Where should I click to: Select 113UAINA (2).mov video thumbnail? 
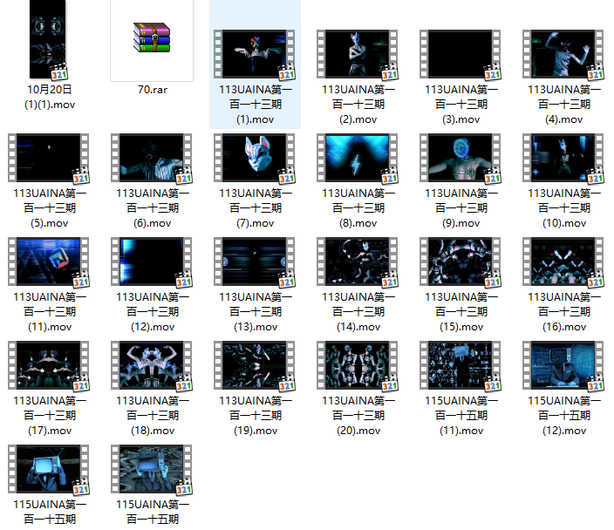tap(357, 54)
